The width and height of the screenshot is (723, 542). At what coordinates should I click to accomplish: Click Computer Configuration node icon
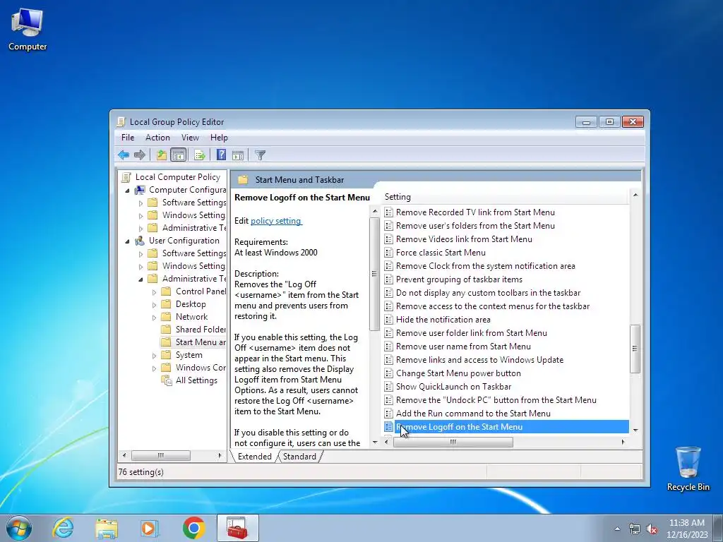(140, 190)
